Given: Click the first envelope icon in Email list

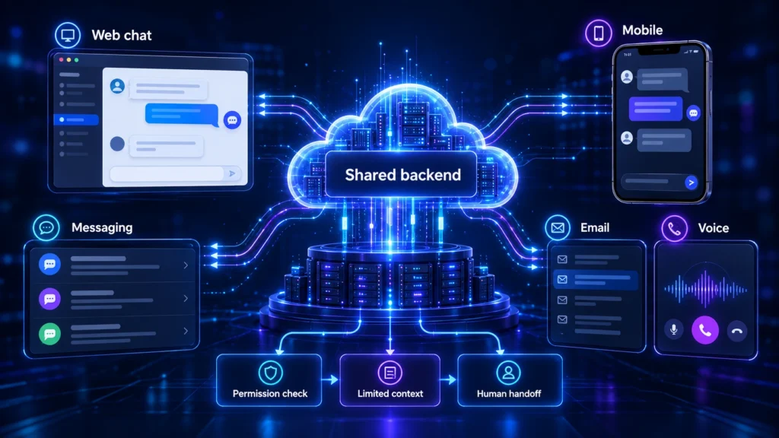Looking at the screenshot, I should (x=562, y=259).
